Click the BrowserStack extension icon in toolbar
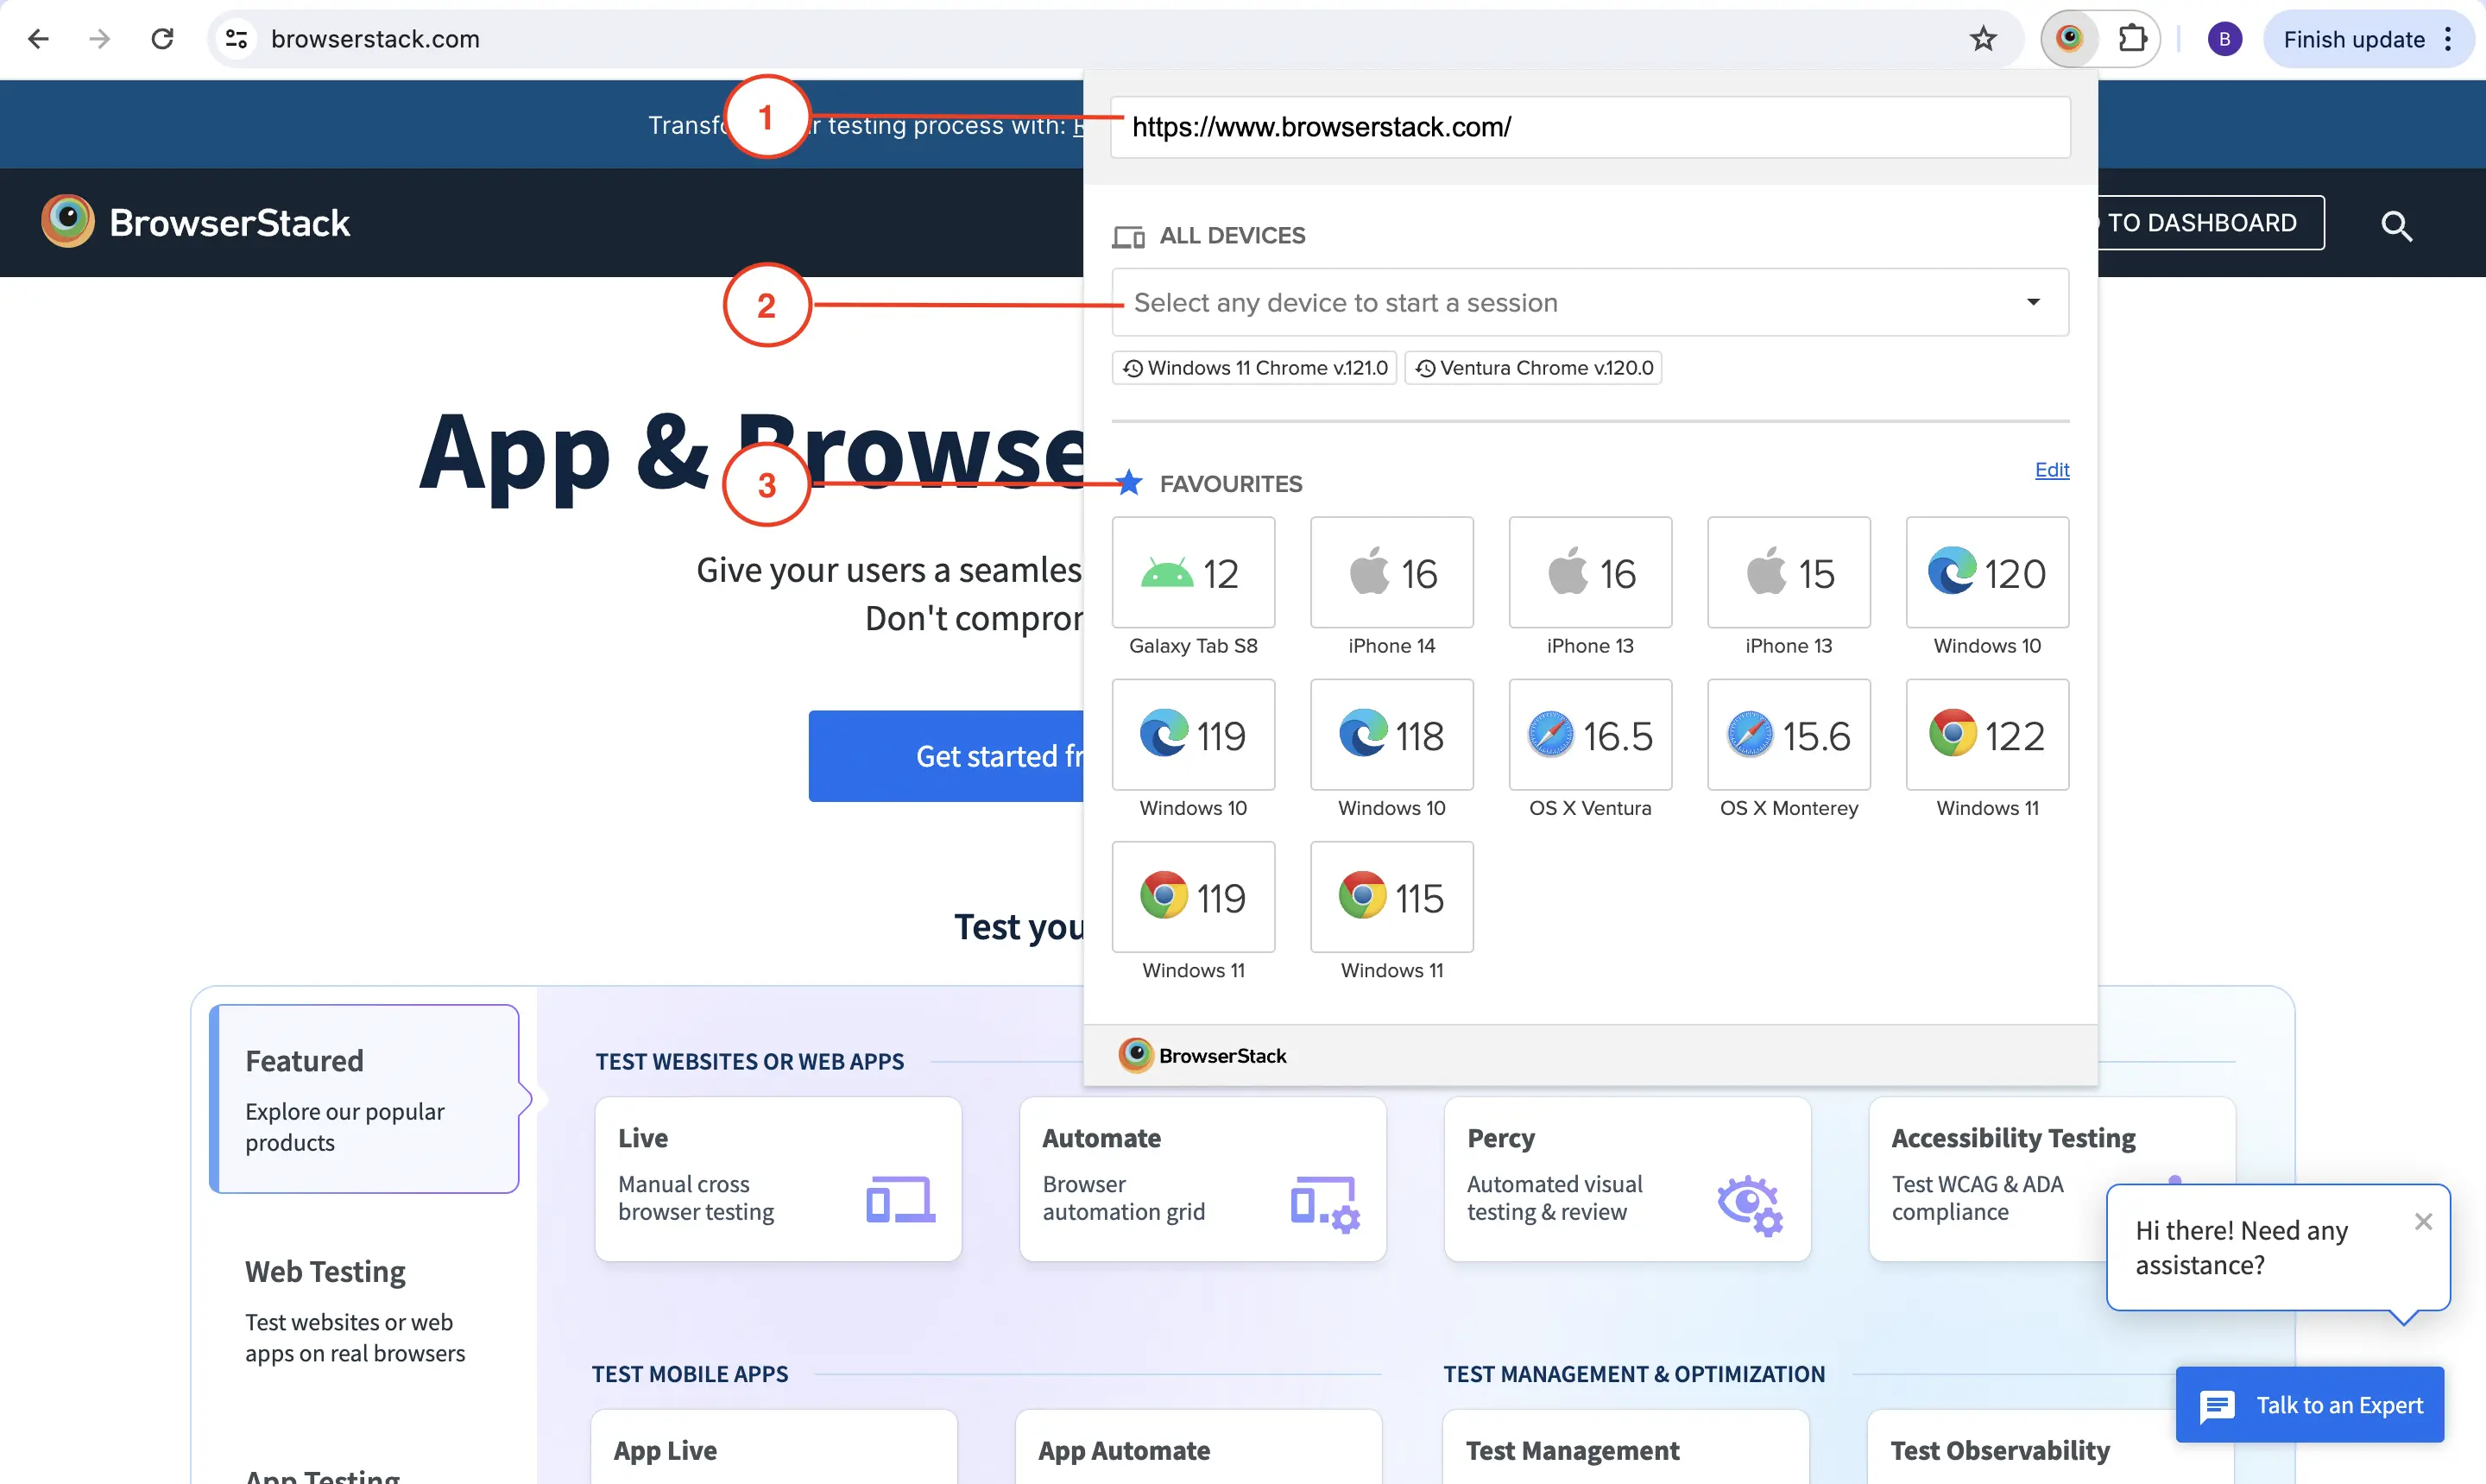Screen dimensions: 2486x1484 pyautogui.click(x=2068, y=39)
